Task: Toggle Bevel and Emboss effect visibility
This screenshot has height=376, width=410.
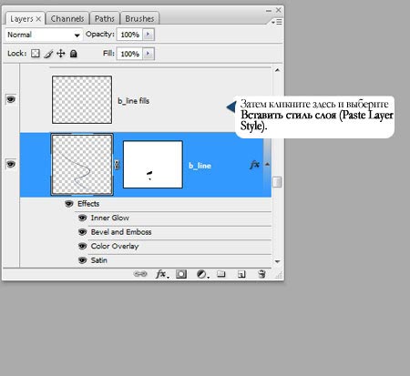Action: click(82, 232)
